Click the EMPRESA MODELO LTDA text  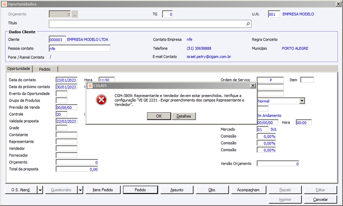(x=87, y=39)
